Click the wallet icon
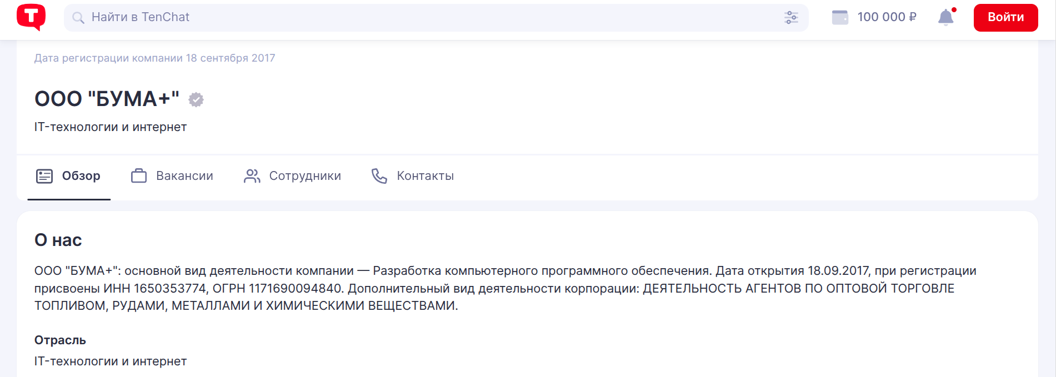Screen dimensions: 1056x377 coord(840,17)
